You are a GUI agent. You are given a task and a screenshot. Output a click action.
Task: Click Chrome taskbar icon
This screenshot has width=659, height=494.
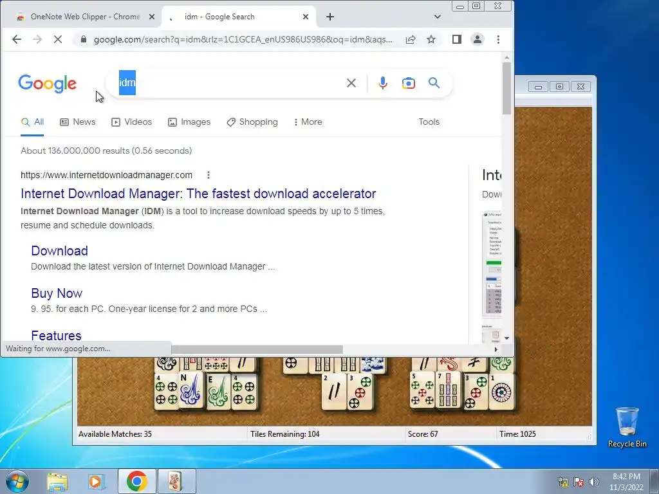pyautogui.click(x=137, y=481)
